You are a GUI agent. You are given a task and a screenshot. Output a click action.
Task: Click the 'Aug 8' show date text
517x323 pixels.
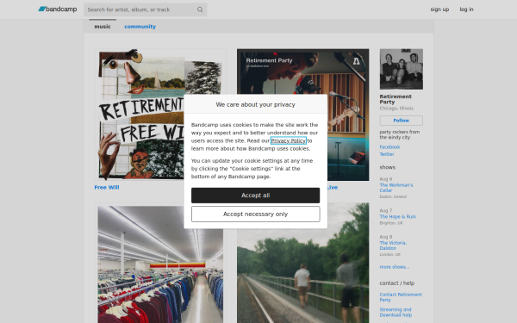tap(386, 237)
